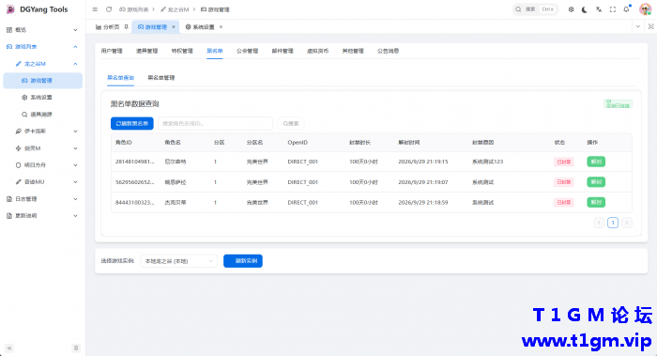Click the 解封 button for 系统测试123 row
The image size is (657, 356).
click(596, 162)
